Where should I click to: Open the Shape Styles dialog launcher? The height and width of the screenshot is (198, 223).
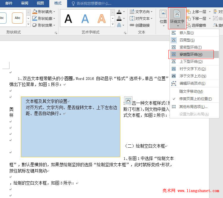pyautogui.click(x=56, y=33)
